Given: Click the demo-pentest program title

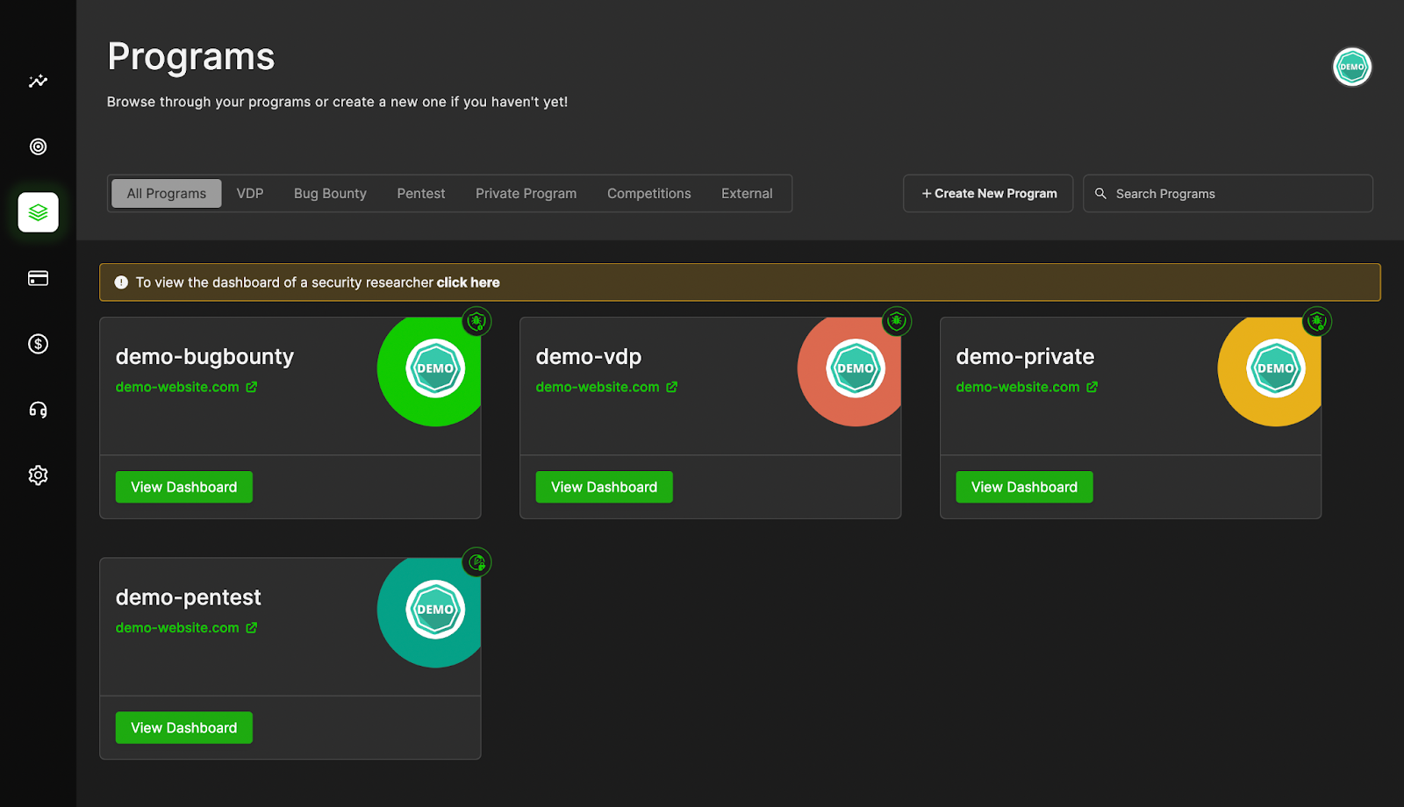Looking at the screenshot, I should pos(189,597).
